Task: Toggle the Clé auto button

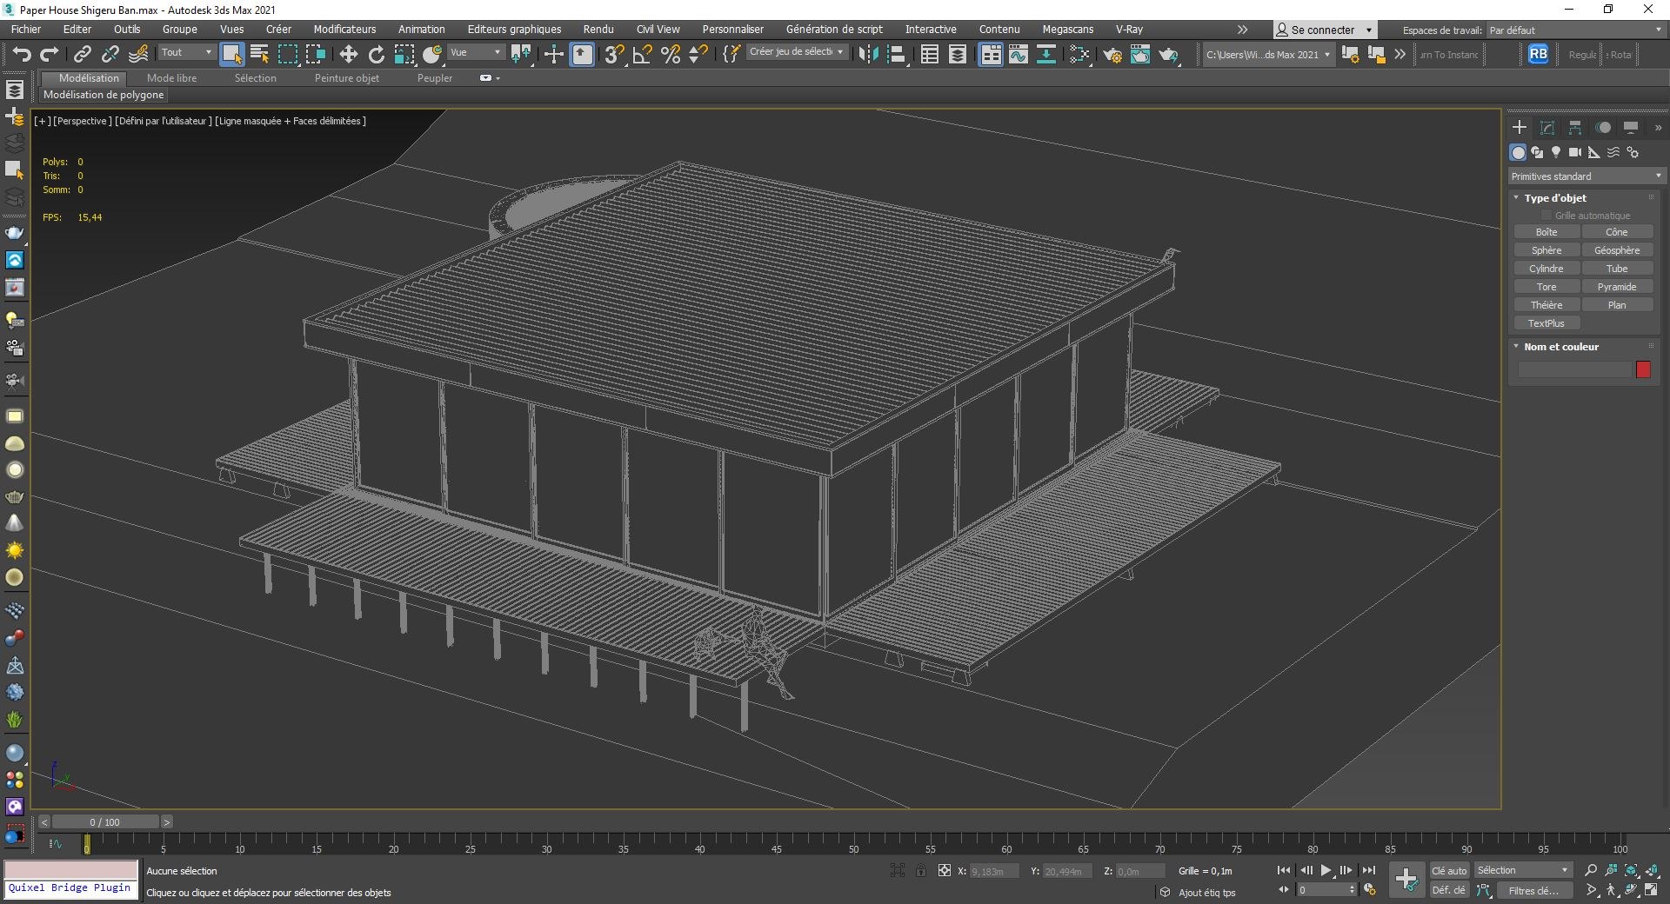Action: tap(1449, 870)
